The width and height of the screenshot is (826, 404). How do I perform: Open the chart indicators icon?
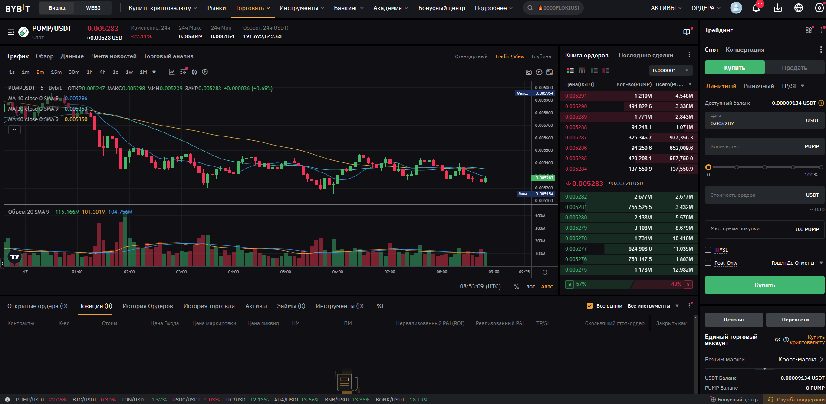click(172, 72)
